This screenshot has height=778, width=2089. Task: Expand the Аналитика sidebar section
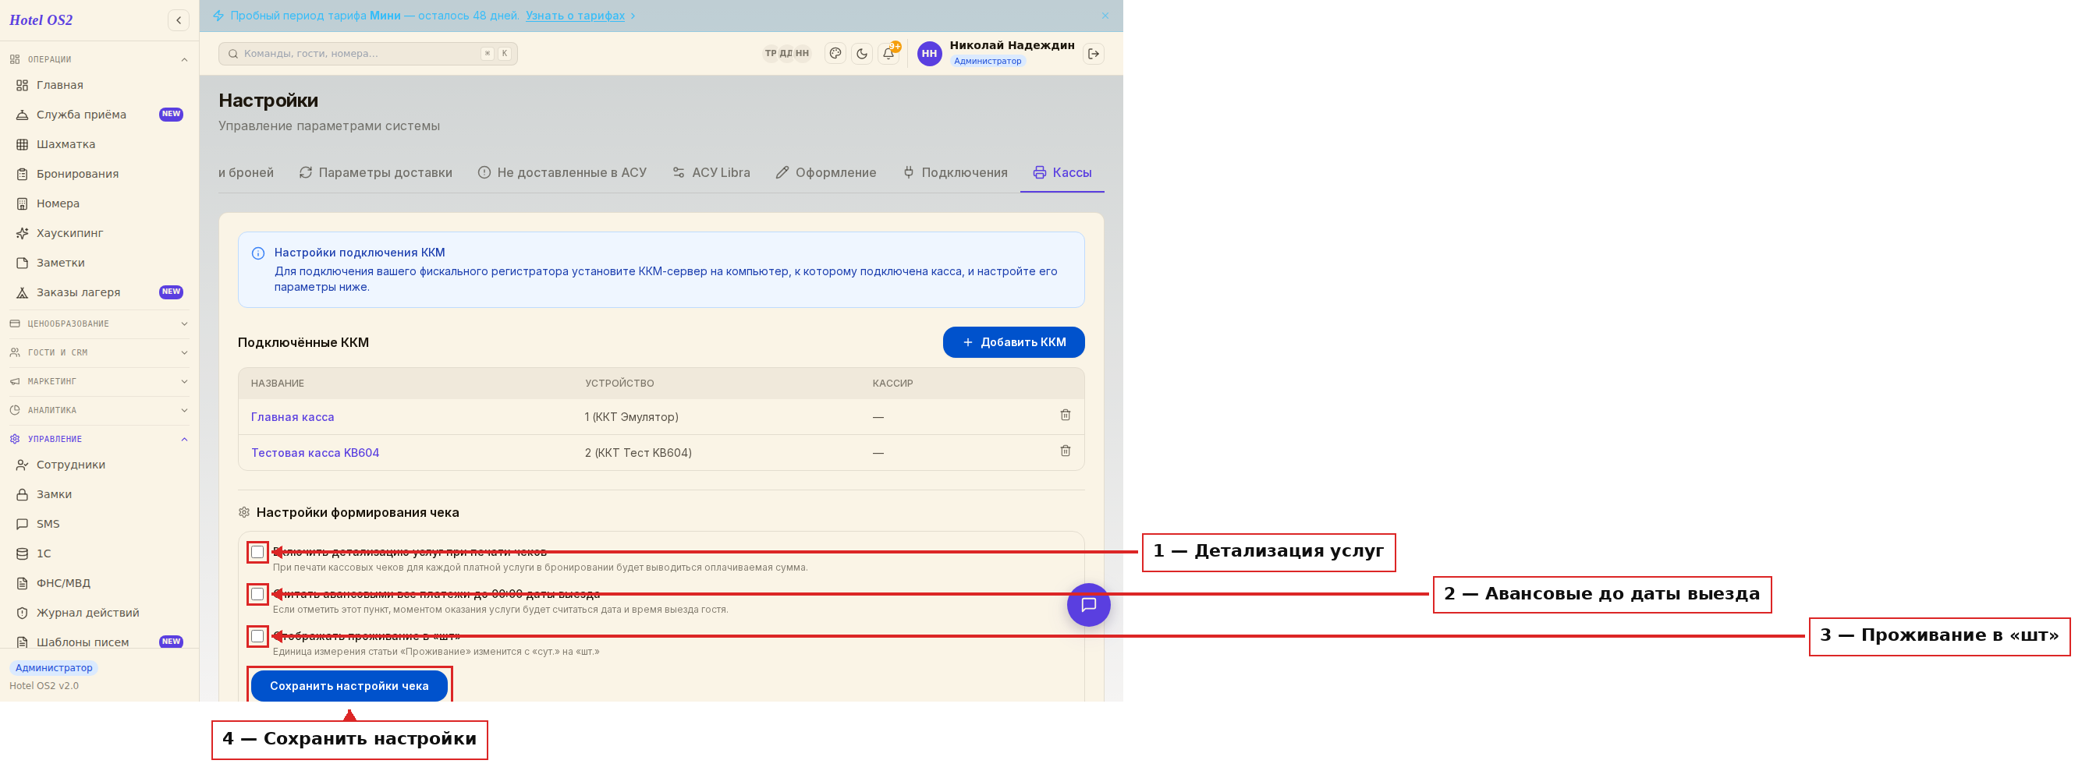99,410
